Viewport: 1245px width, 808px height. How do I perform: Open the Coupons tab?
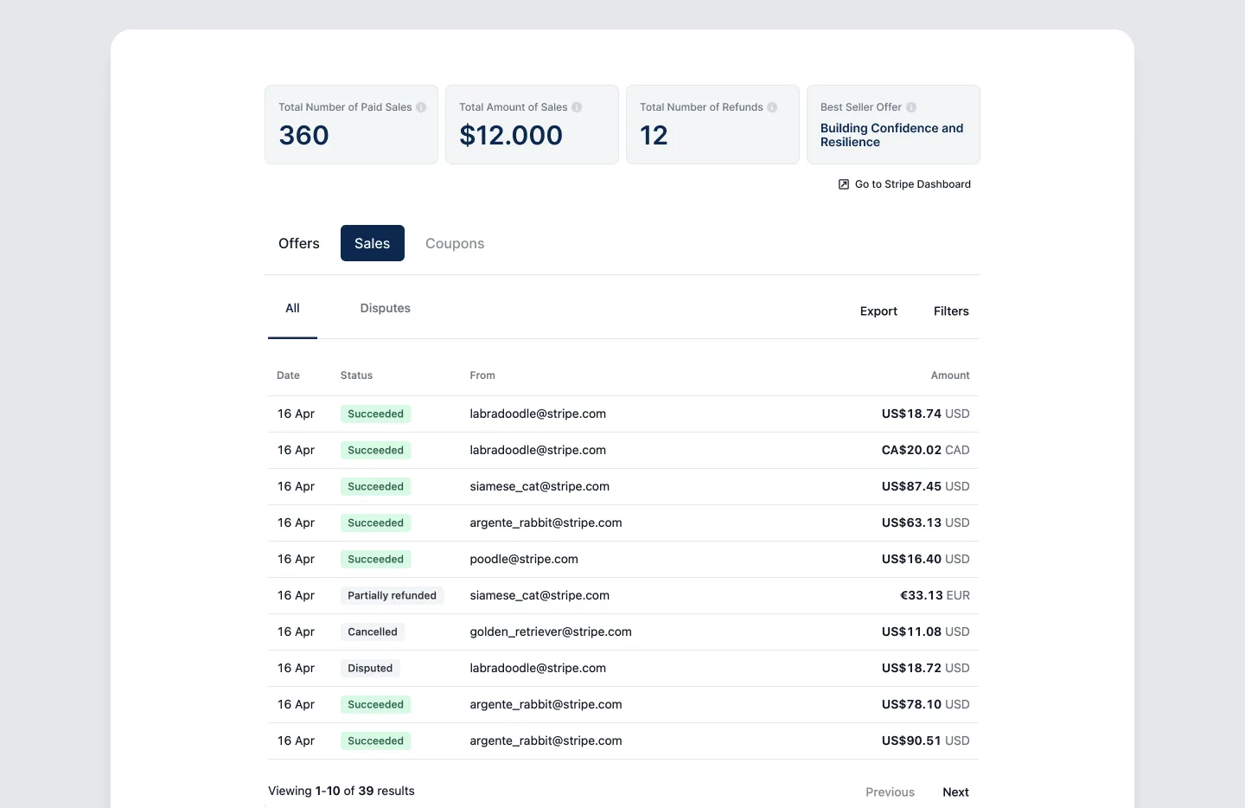pos(454,243)
